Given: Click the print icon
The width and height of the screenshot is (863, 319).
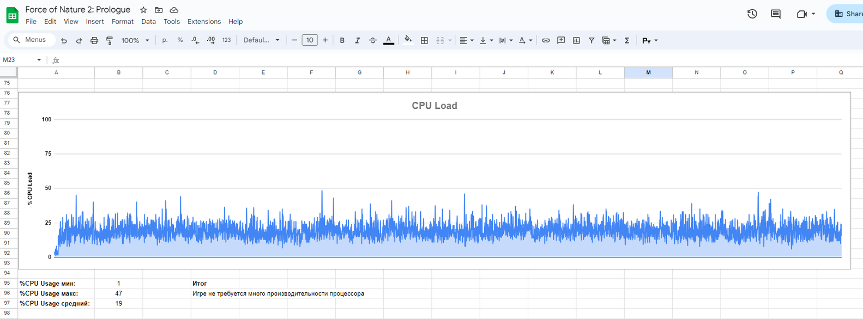Looking at the screenshot, I should [94, 40].
